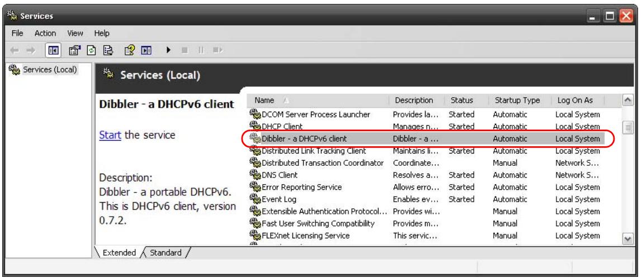The image size is (642, 278).
Task: Click 'Allows erro...' description of Error Reporting
Action: click(x=416, y=187)
